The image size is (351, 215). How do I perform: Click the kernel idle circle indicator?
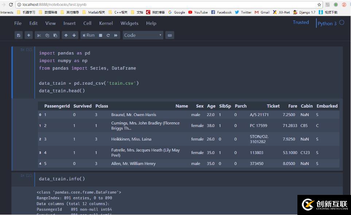(342, 22)
